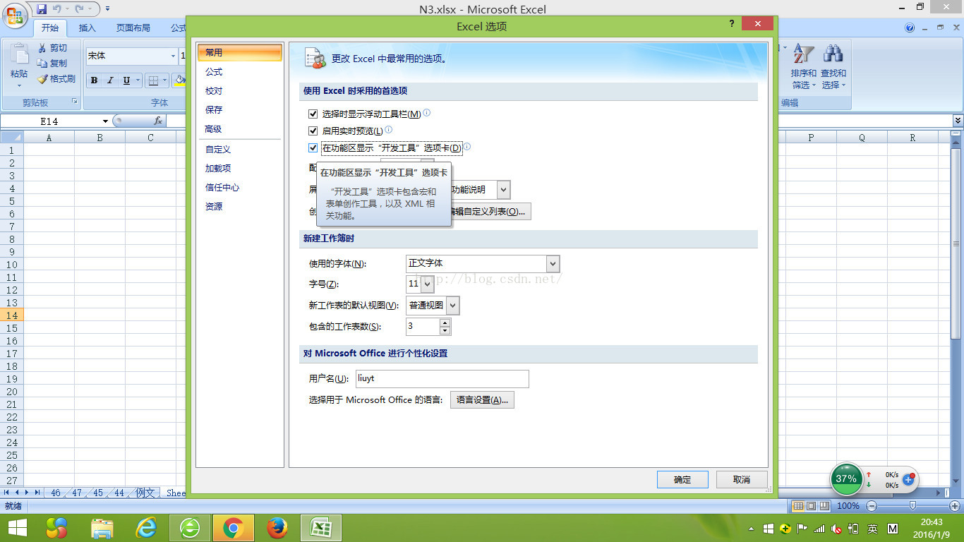964x542 pixels.
Task: Open 语言设置 language settings
Action: (483, 400)
